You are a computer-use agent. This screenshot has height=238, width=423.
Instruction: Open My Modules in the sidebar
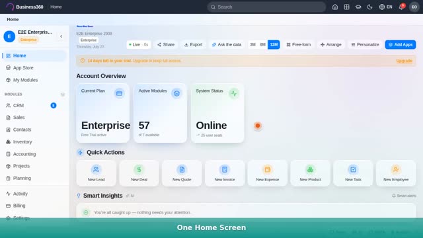click(x=34, y=80)
